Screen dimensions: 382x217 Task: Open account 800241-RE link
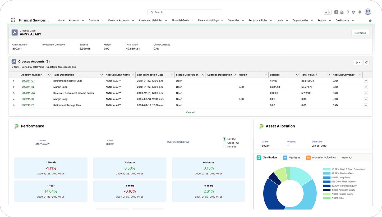(x=28, y=87)
